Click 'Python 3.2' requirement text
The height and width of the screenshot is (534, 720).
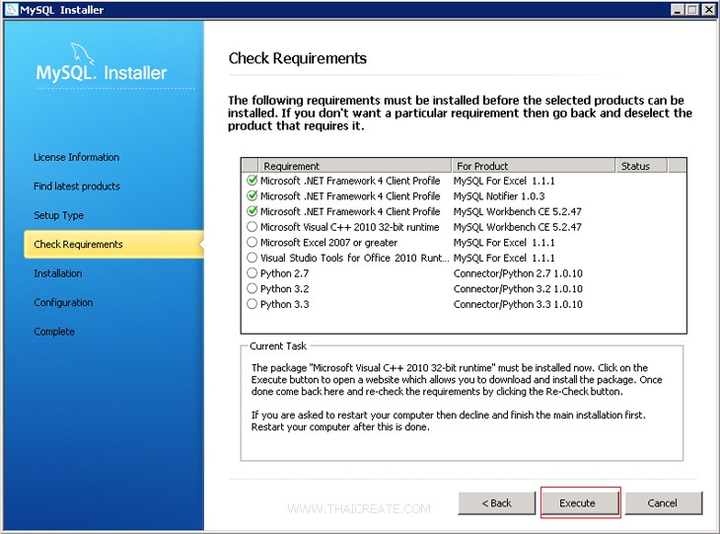(285, 288)
